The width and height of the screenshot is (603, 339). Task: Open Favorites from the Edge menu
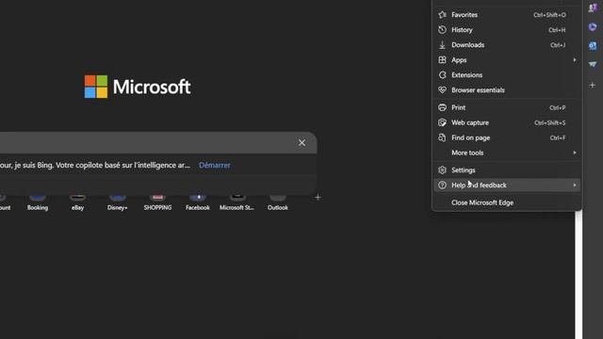click(x=507, y=15)
